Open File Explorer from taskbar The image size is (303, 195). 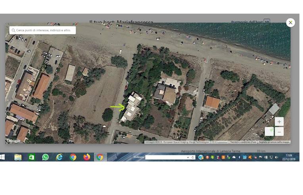click(18, 157)
